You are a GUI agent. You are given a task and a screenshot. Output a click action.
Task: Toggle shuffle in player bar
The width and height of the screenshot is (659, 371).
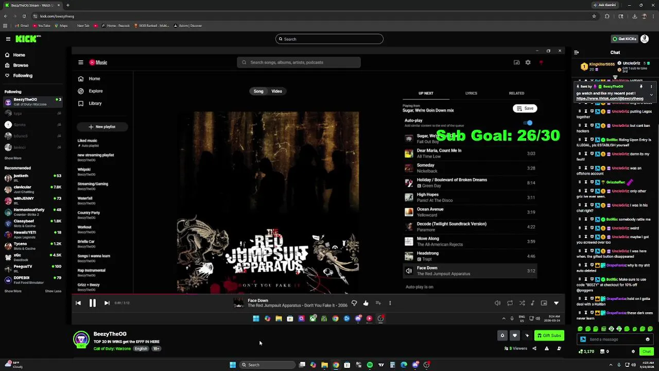522,303
